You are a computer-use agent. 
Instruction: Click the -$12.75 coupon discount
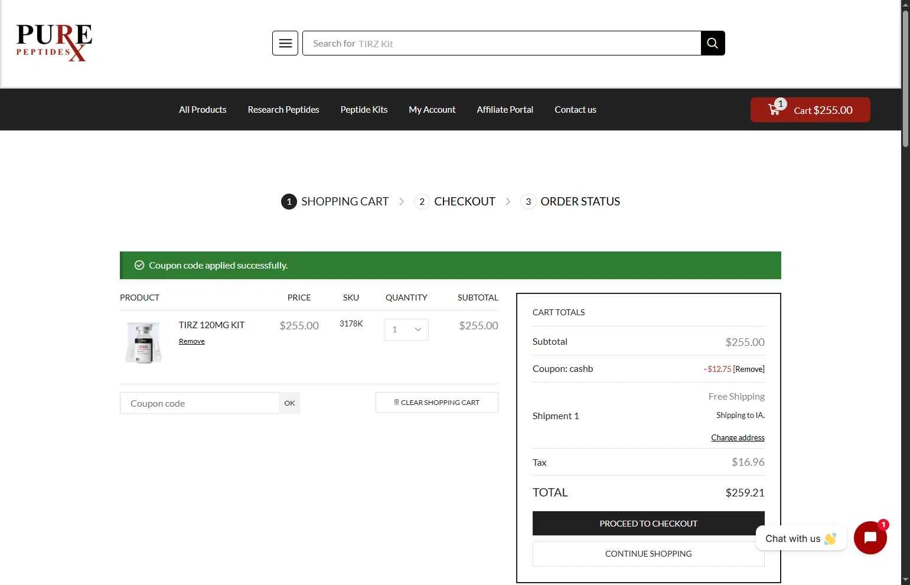point(717,369)
